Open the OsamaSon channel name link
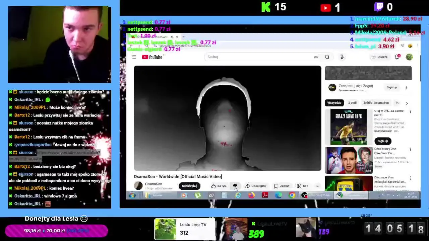 point(154,184)
